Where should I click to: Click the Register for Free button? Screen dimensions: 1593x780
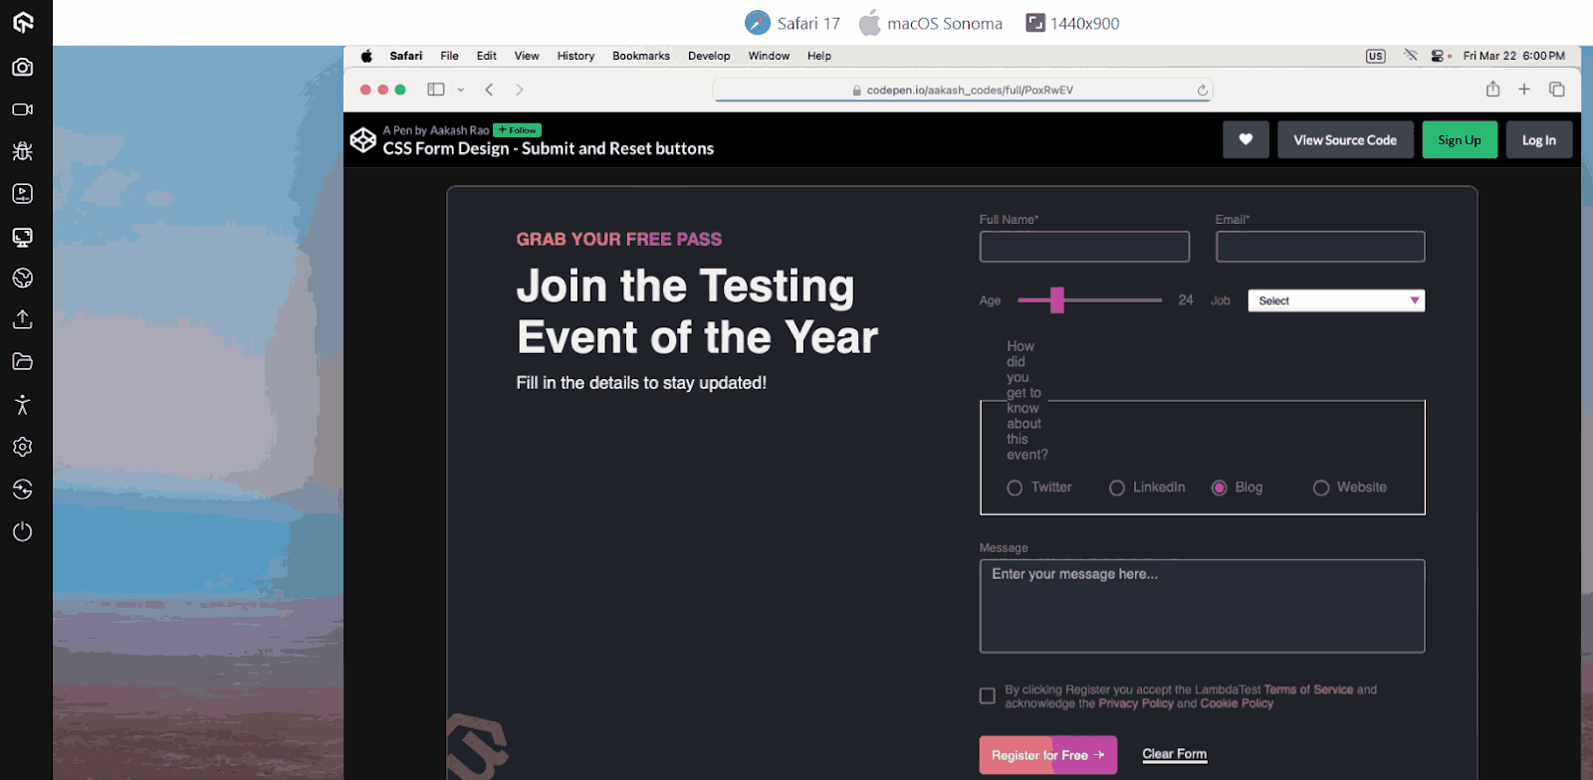coord(1047,755)
